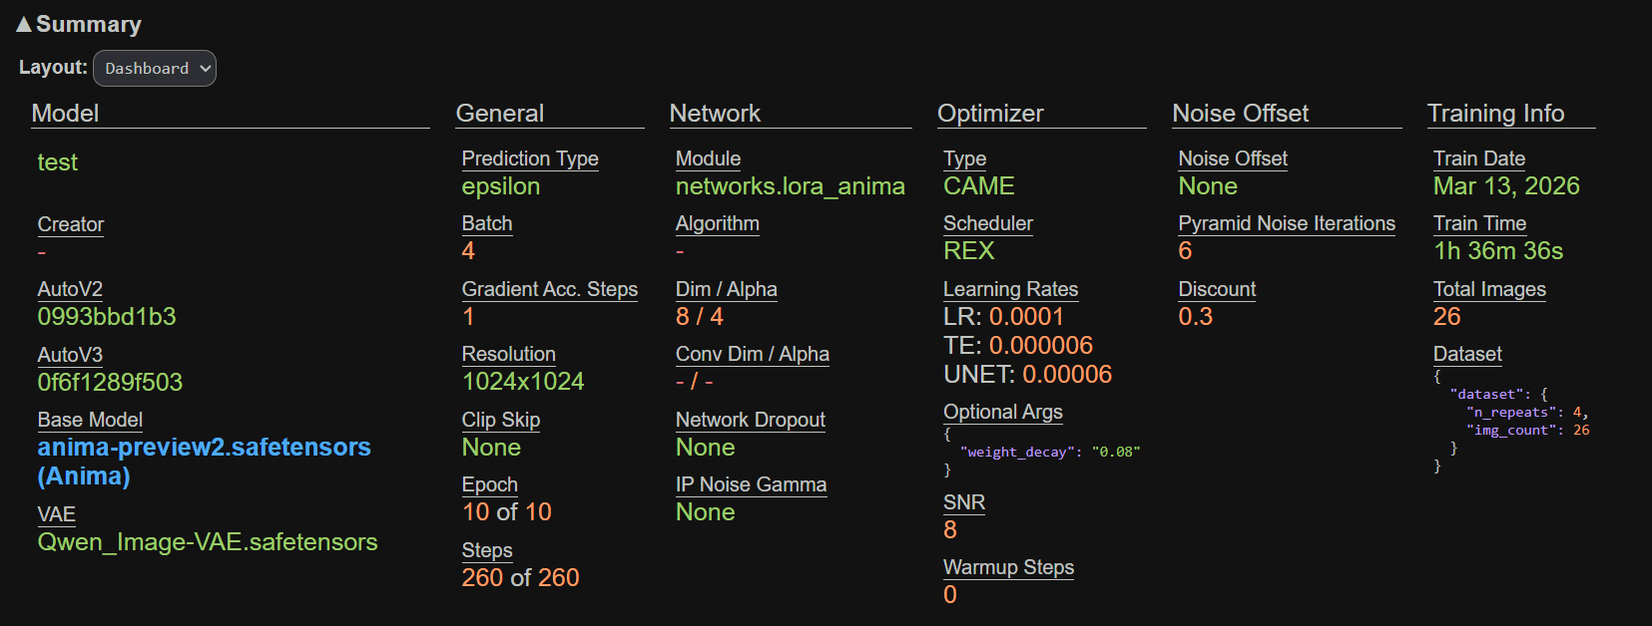Click the img_count JSON entry in Dataset
The image size is (1652, 626).
point(1528,431)
